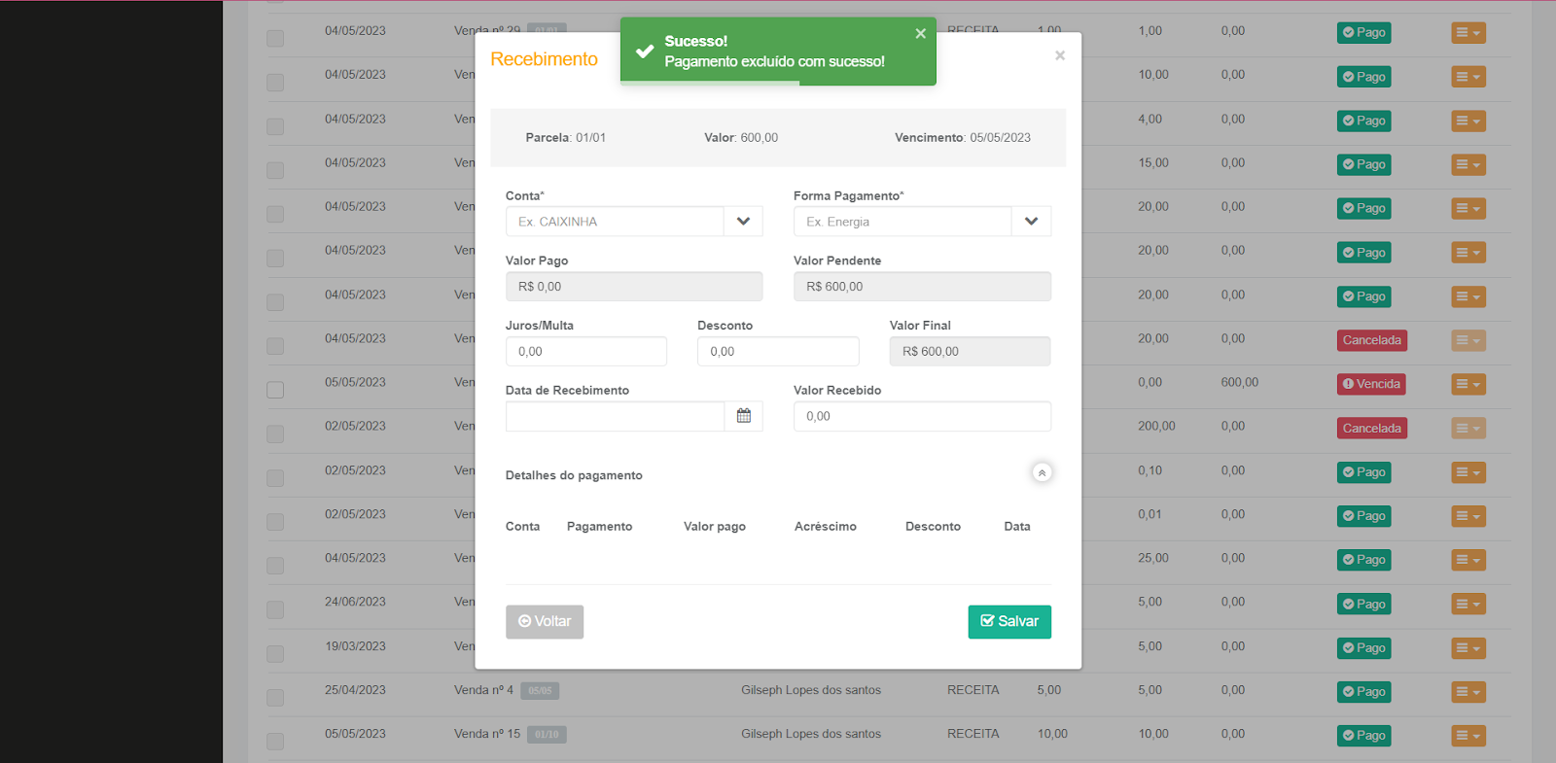Toggle the checkbox for the 25/04/2023 row
1556x763 pixels.
pos(275,697)
